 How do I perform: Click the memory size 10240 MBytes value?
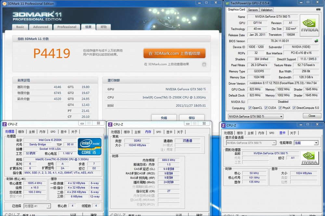point(137,145)
